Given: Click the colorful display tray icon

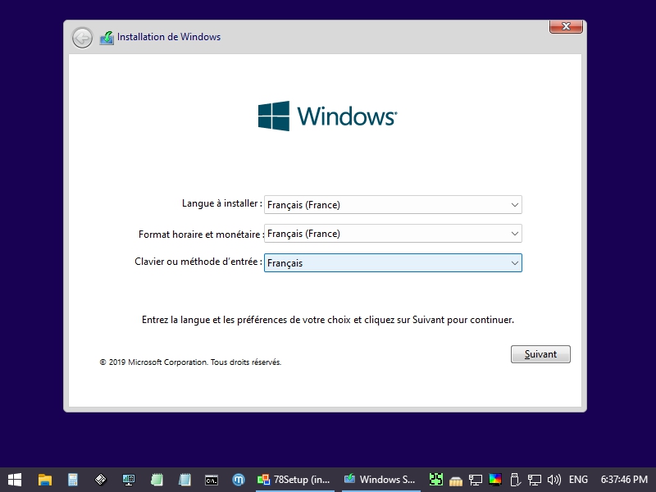Looking at the screenshot, I should click(495, 479).
